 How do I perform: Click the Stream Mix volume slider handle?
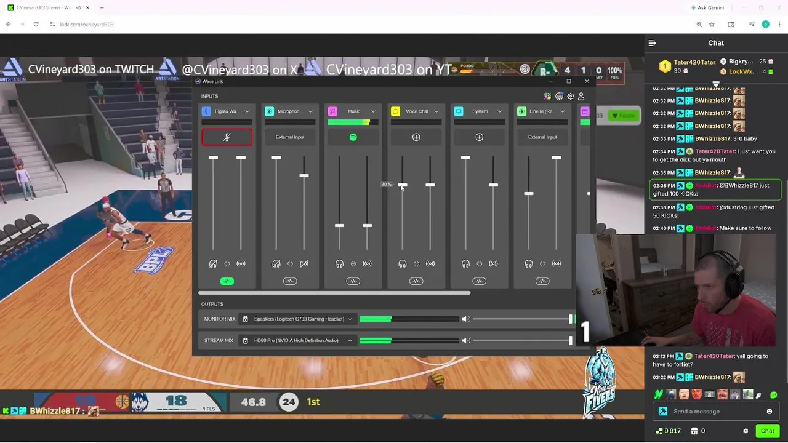pyautogui.click(x=571, y=340)
